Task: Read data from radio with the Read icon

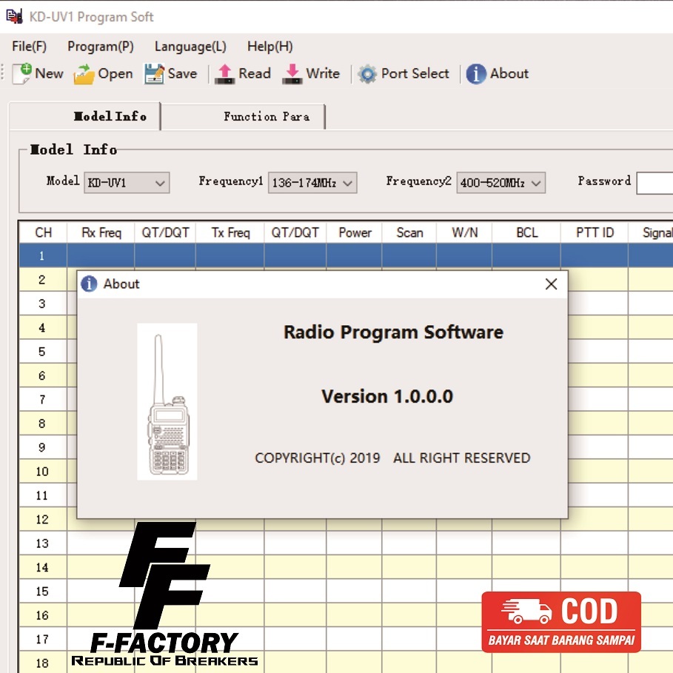Action: click(x=224, y=73)
